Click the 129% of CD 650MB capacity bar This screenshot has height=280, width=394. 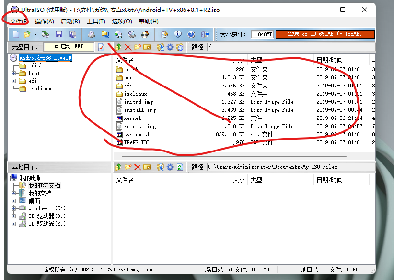(325, 34)
